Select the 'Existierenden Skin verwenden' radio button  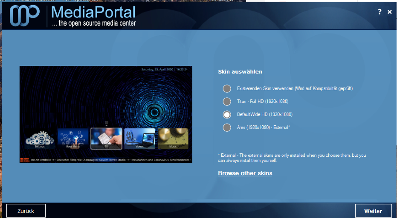[227, 88]
